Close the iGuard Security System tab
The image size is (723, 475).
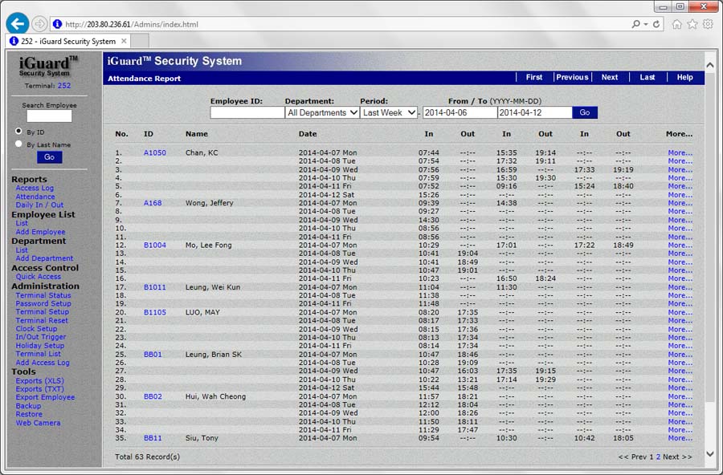[124, 41]
